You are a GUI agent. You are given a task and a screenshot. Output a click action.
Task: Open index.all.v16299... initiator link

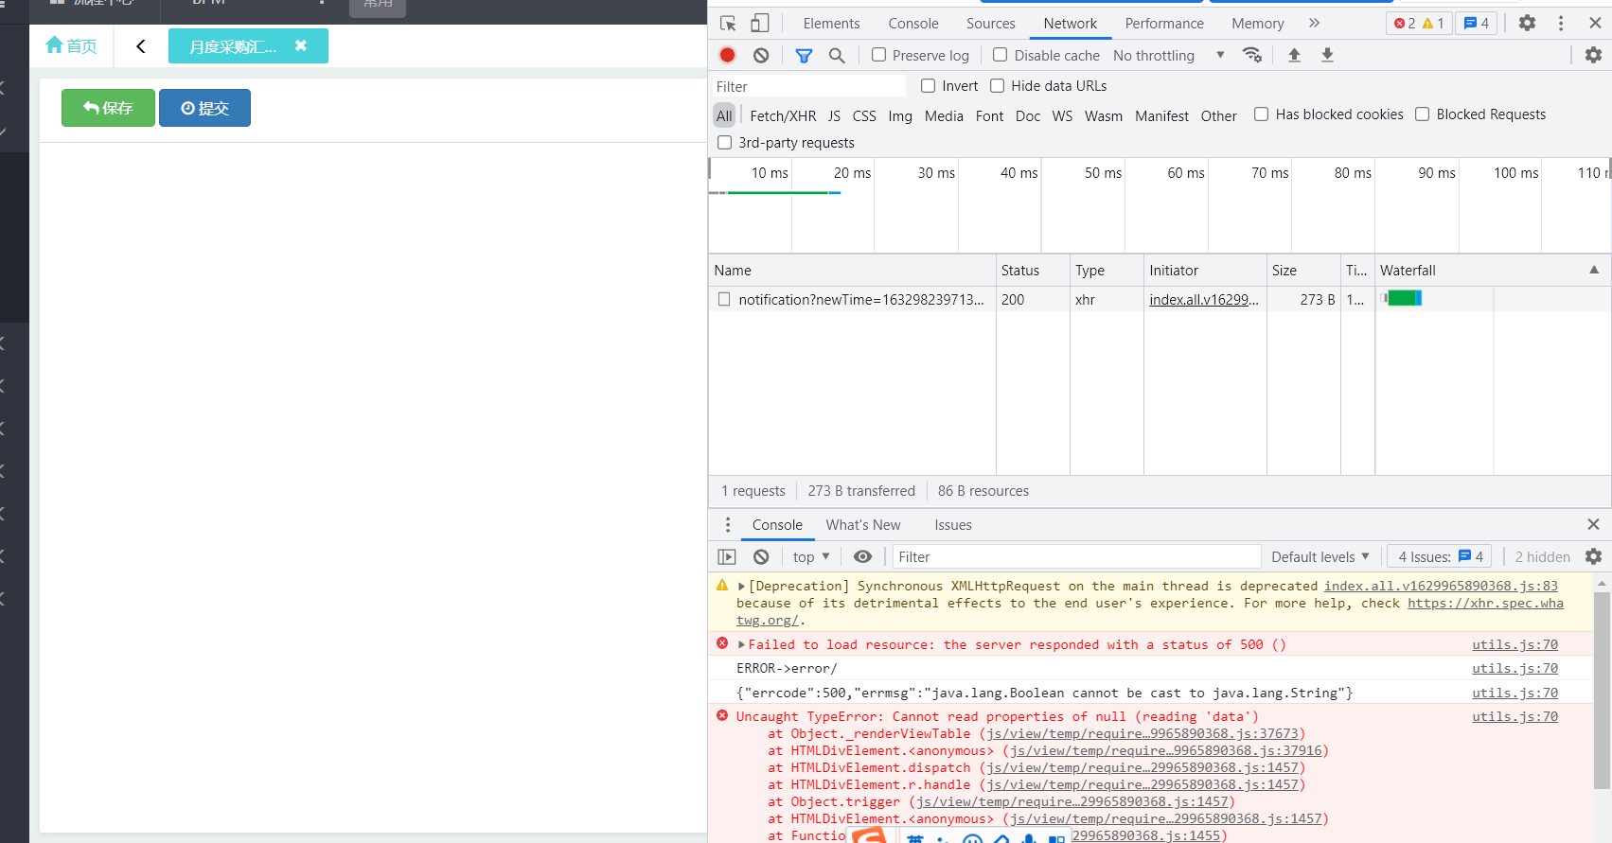point(1204,300)
